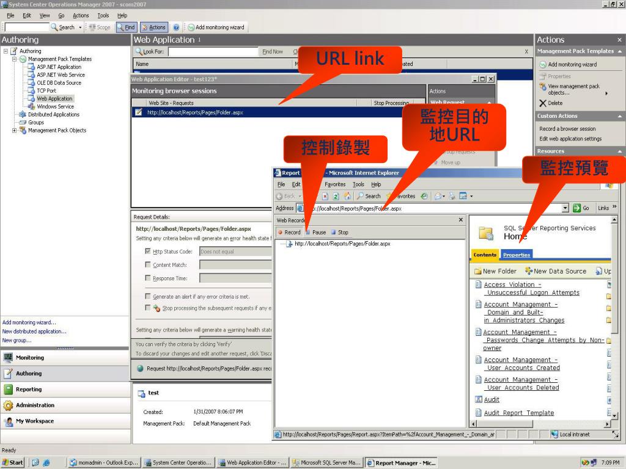Image resolution: width=626 pixels, height=469 pixels.
Task: Open the Go menu in Operations Manager
Action: click(x=61, y=15)
